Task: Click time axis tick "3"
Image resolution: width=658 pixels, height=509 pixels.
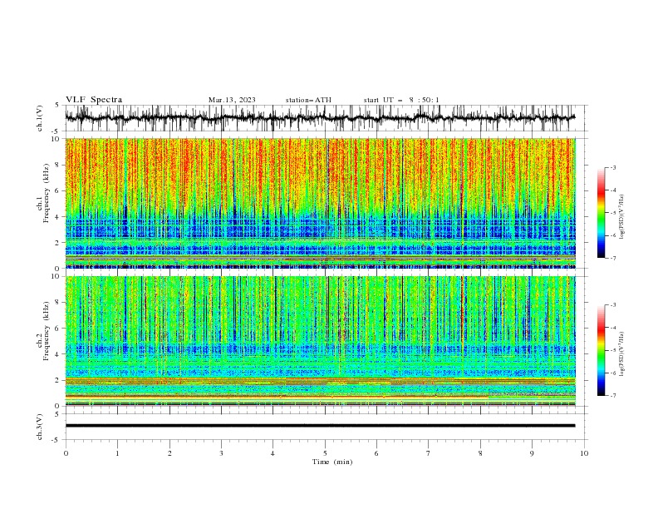Action: [x=221, y=453]
